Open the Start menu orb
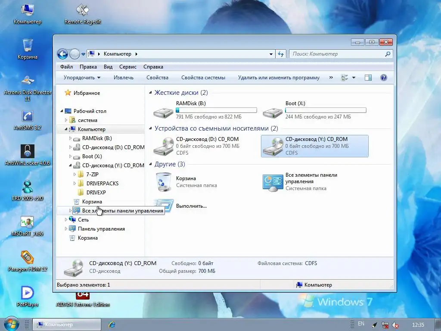The width and height of the screenshot is (441, 331). click(x=11, y=324)
